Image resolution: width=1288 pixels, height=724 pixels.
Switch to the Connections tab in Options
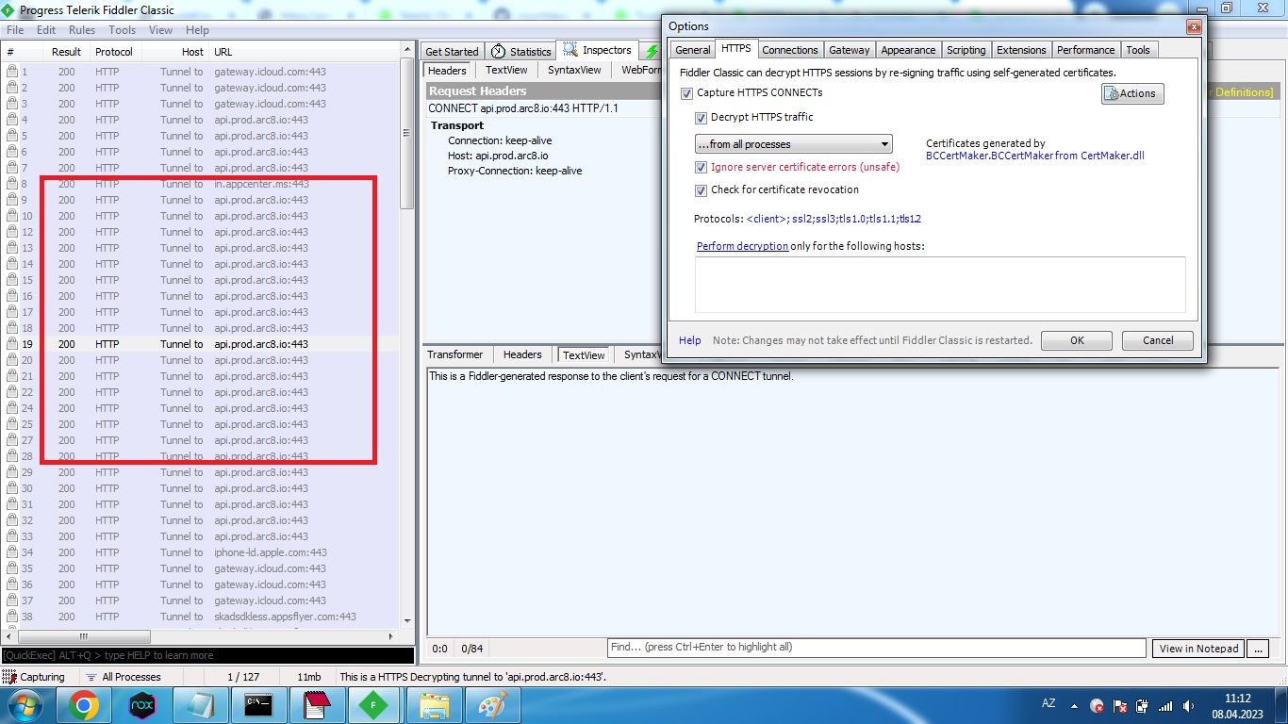click(789, 50)
